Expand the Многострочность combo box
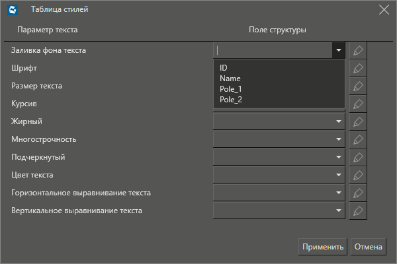 click(339, 139)
